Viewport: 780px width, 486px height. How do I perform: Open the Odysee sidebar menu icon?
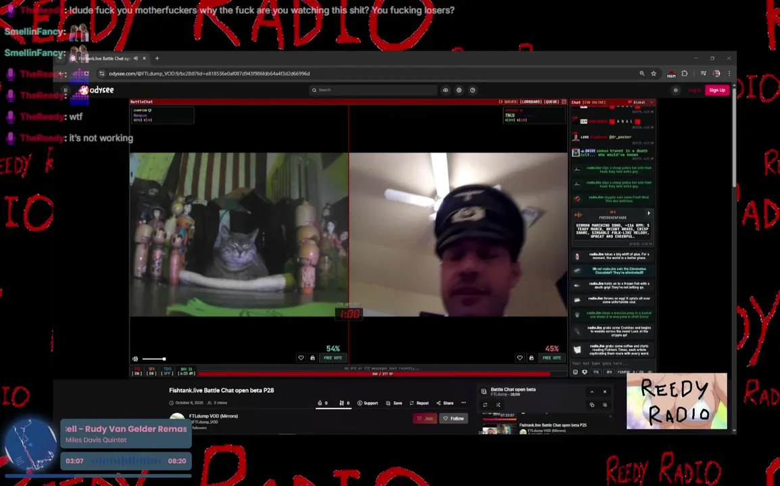point(65,90)
